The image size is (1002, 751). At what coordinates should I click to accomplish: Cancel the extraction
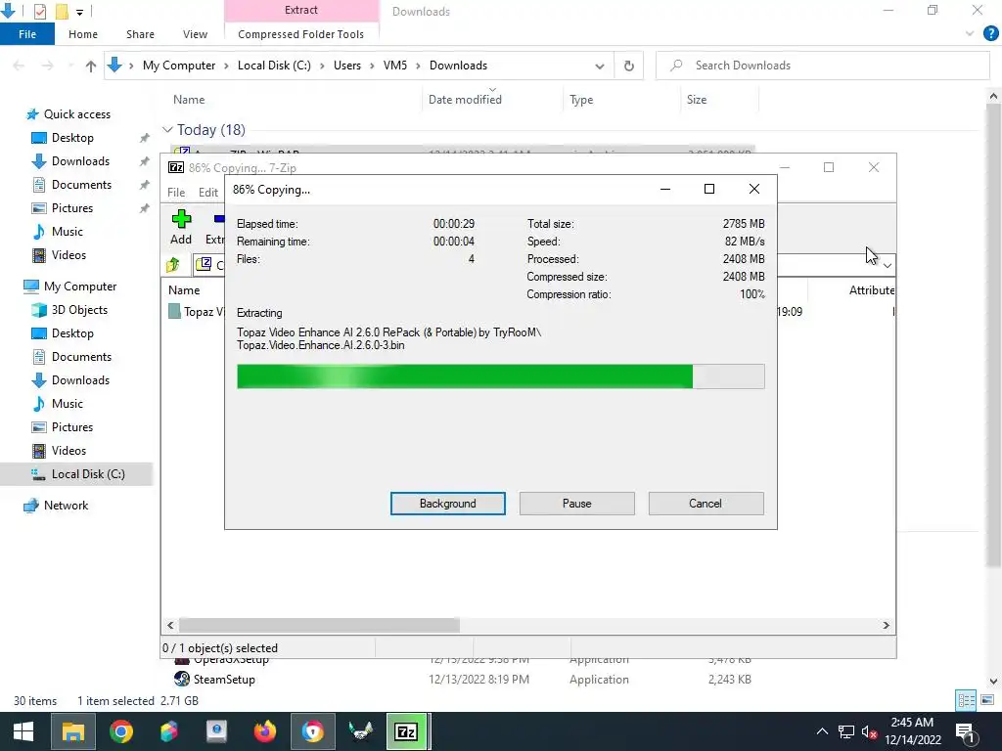(x=706, y=504)
